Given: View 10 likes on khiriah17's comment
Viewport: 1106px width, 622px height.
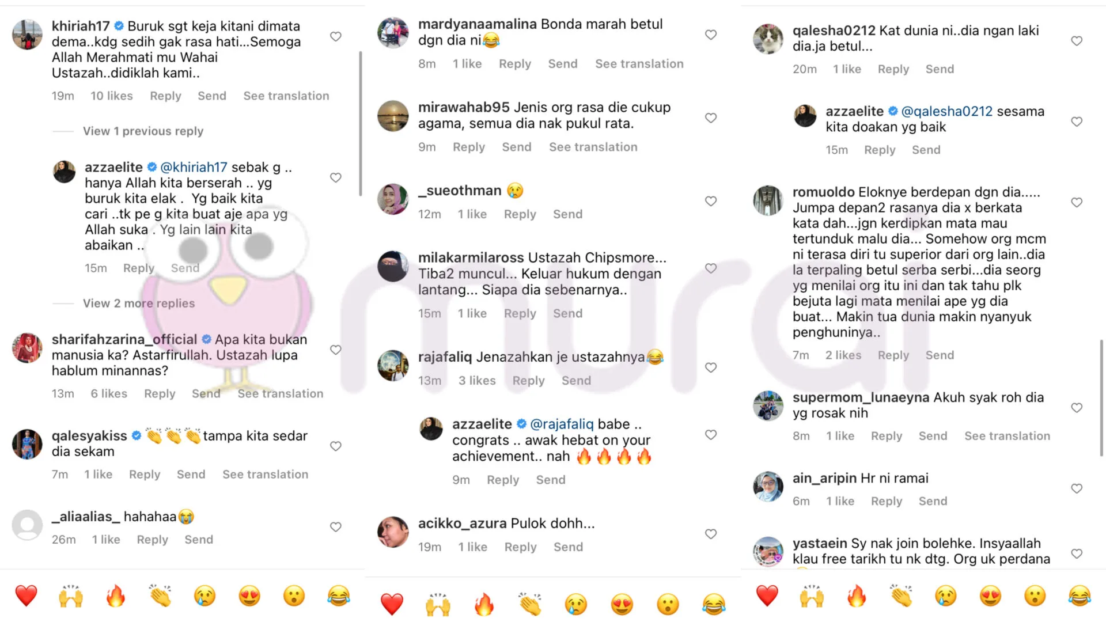Looking at the screenshot, I should (112, 96).
